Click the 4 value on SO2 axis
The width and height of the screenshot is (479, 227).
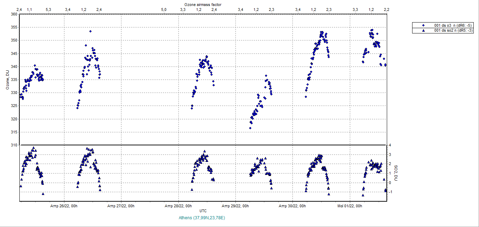[390, 145]
